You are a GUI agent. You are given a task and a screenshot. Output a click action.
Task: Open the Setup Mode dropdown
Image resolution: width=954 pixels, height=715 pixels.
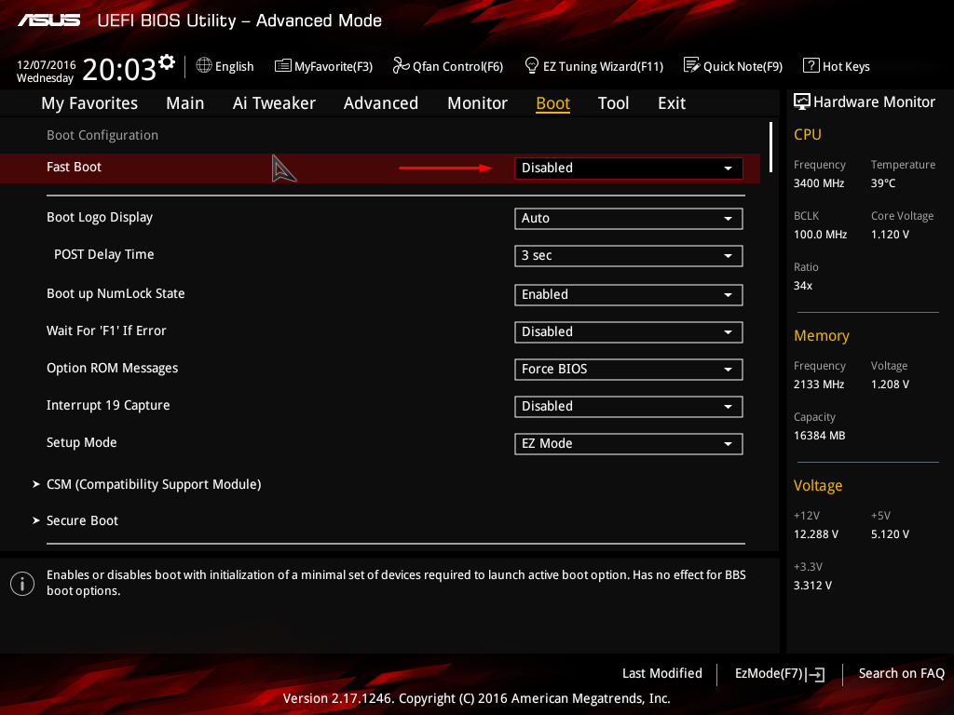click(629, 444)
